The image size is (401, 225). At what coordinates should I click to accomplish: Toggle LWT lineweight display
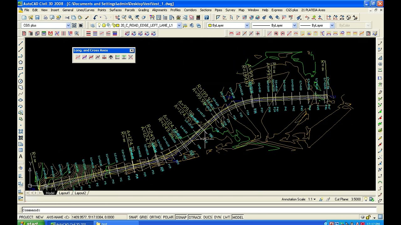tap(227, 217)
